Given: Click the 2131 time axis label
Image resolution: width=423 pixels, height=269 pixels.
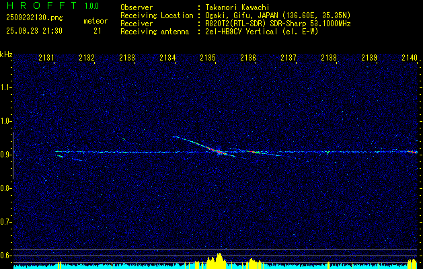Looking at the screenshot, I should (x=46, y=57).
